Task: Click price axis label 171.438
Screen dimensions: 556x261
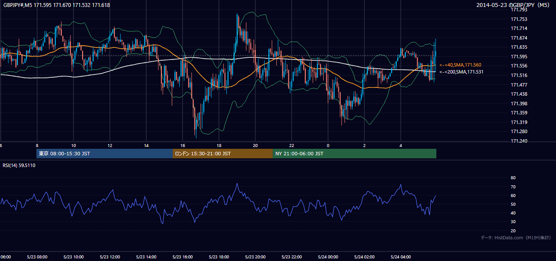Action: 518,94
